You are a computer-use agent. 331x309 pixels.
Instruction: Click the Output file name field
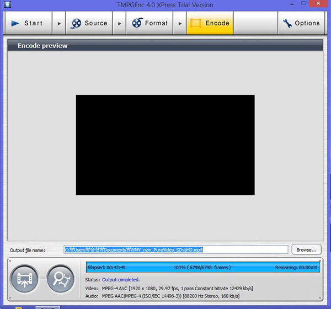176,249
